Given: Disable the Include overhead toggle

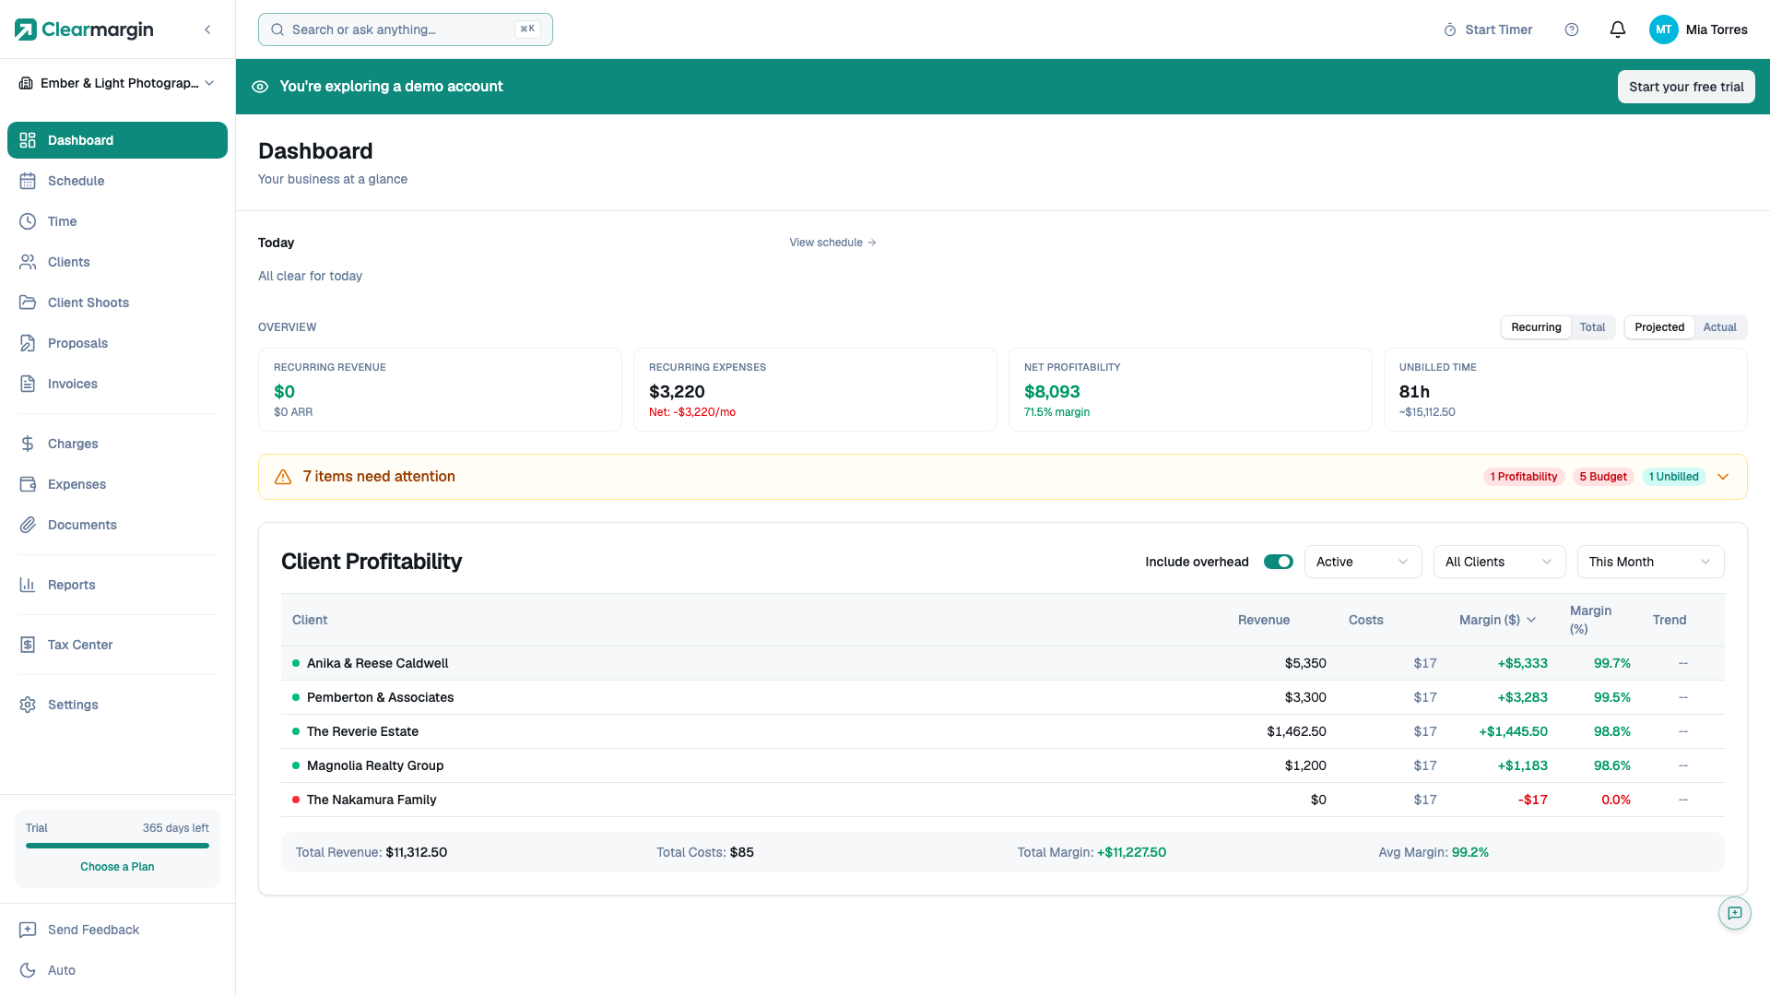Looking at the screenshot, I should (x=1278, y=562).
